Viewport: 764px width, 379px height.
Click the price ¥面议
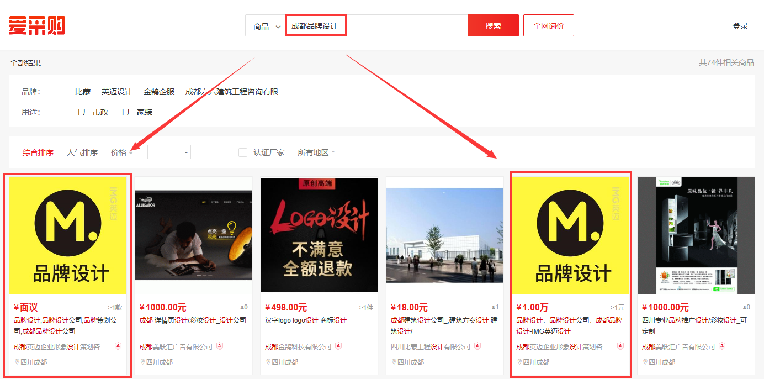[25, 308]
